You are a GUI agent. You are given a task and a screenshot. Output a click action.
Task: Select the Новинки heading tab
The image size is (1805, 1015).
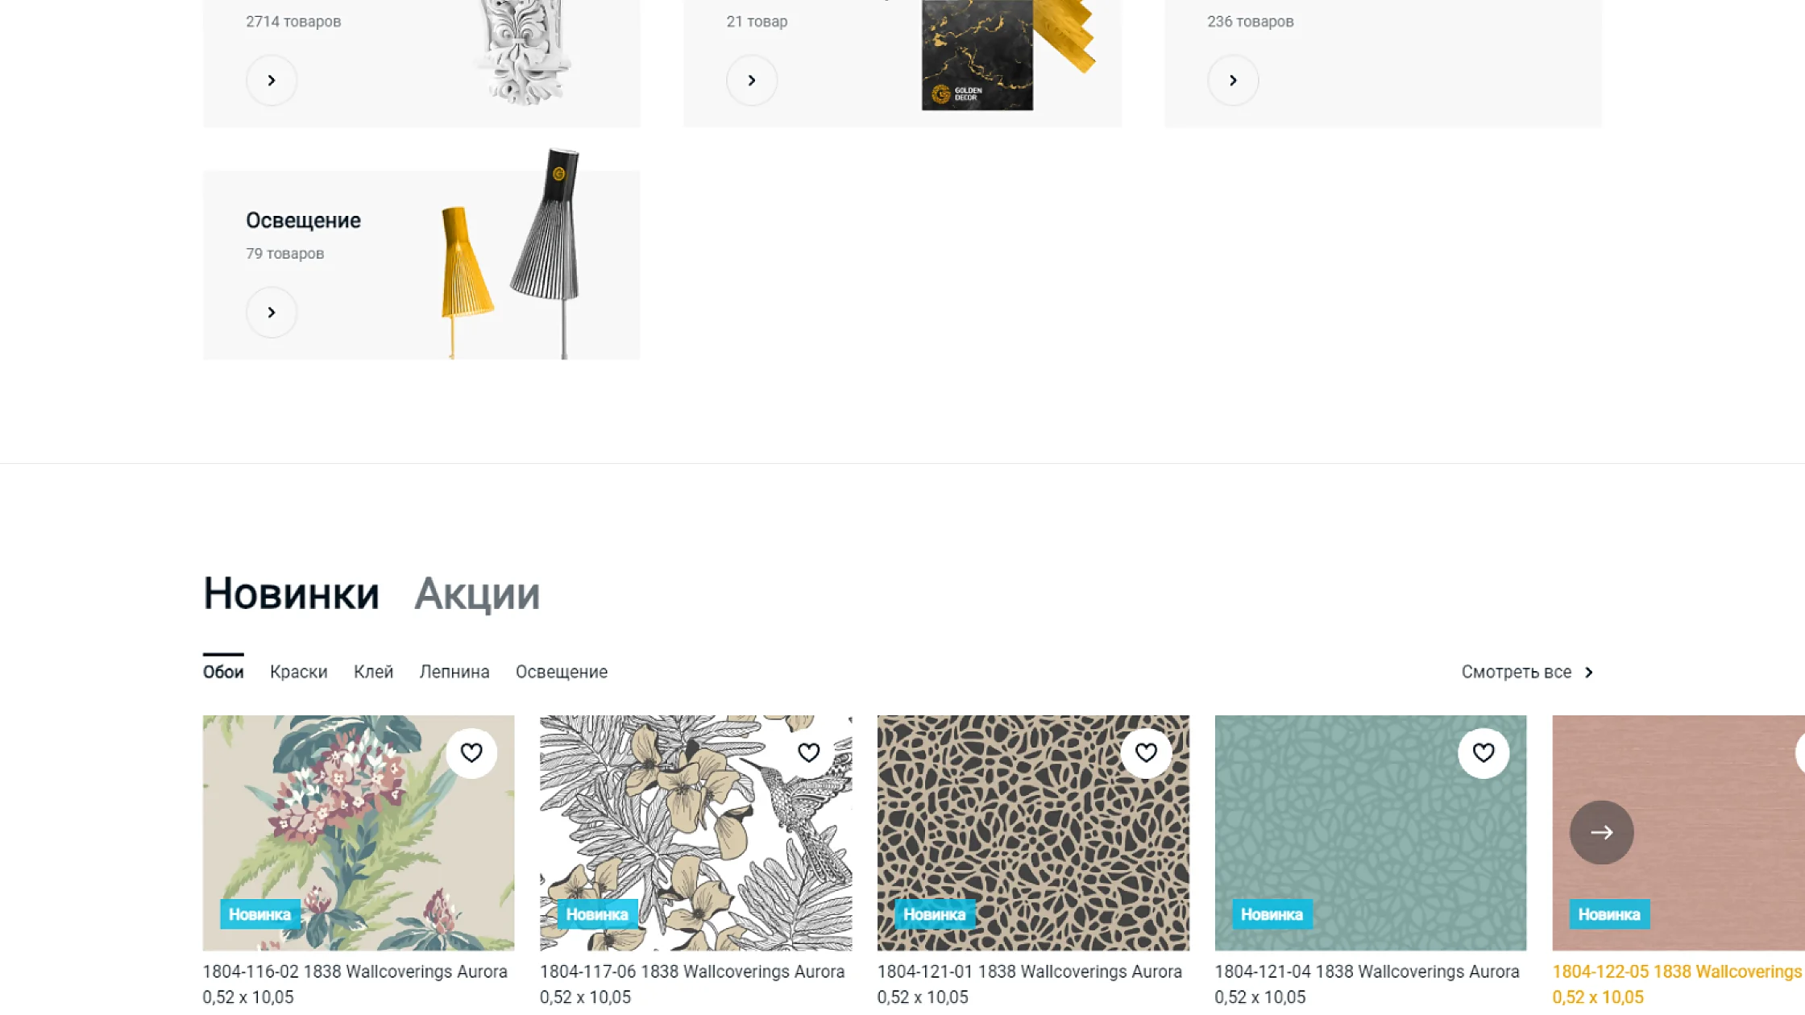(291, 594)
